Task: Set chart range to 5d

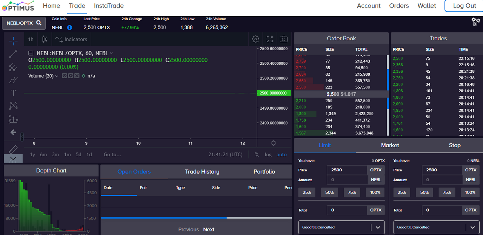Action: coord(78,154)
